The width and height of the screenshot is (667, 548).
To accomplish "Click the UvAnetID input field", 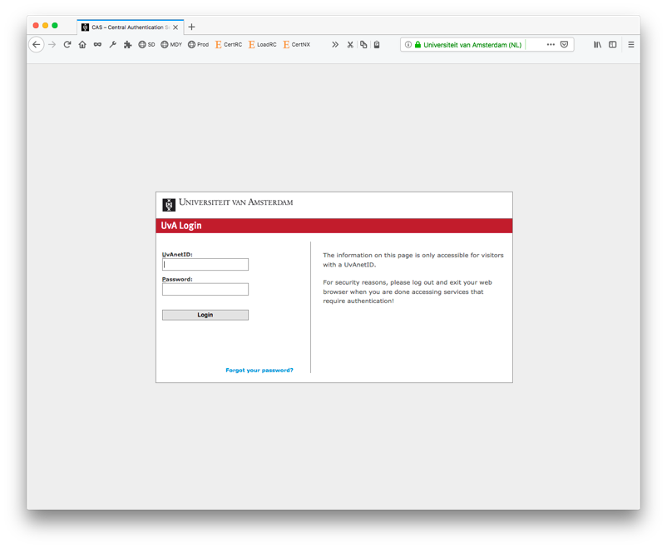I will point(205,264).
